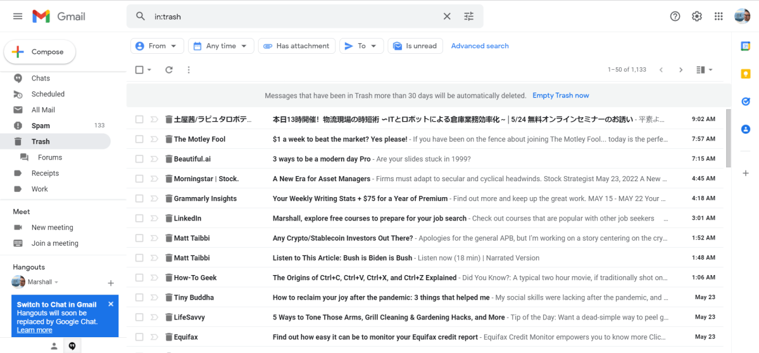Click the trash icon on Equifax row
Screen dimensions: 759x353
click(168, 337)
